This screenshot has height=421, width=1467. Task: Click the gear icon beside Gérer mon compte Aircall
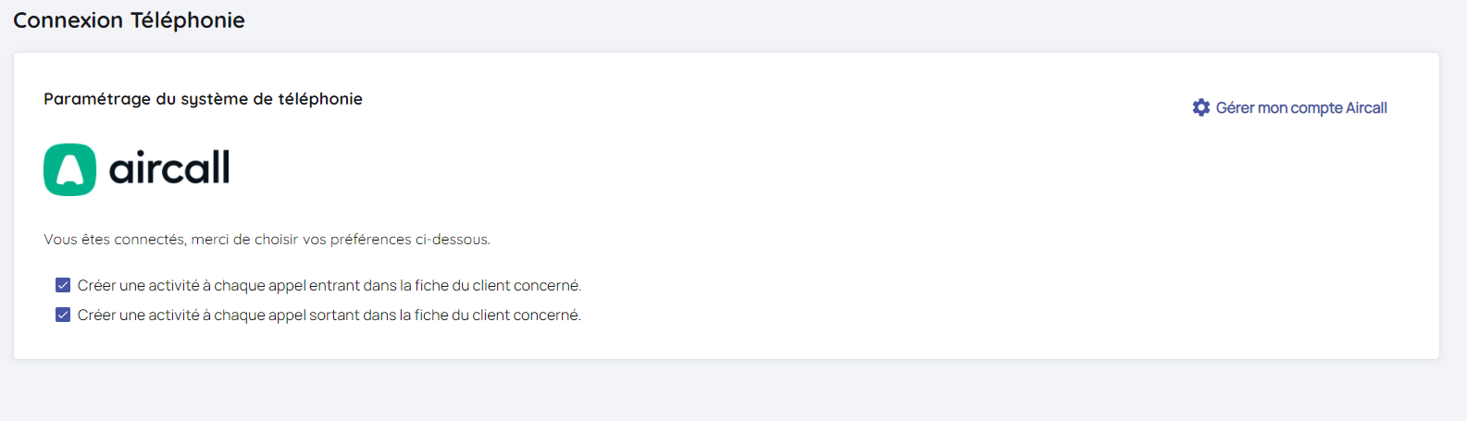point(1201,107)
